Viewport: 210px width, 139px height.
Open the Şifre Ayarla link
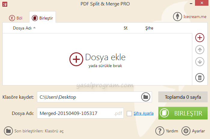tap(144, 113)
